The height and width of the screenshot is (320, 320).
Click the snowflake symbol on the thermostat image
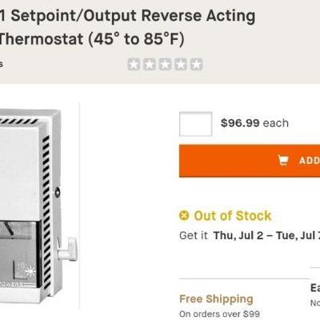point(30,271)
